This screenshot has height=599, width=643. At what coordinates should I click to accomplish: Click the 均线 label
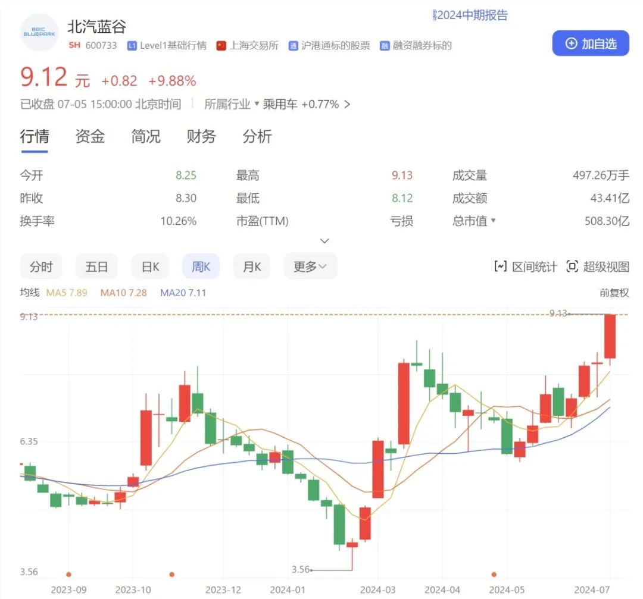30,293
